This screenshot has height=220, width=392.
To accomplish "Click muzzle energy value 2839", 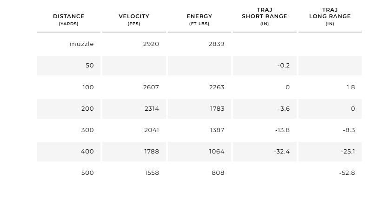I will [217, 44].
